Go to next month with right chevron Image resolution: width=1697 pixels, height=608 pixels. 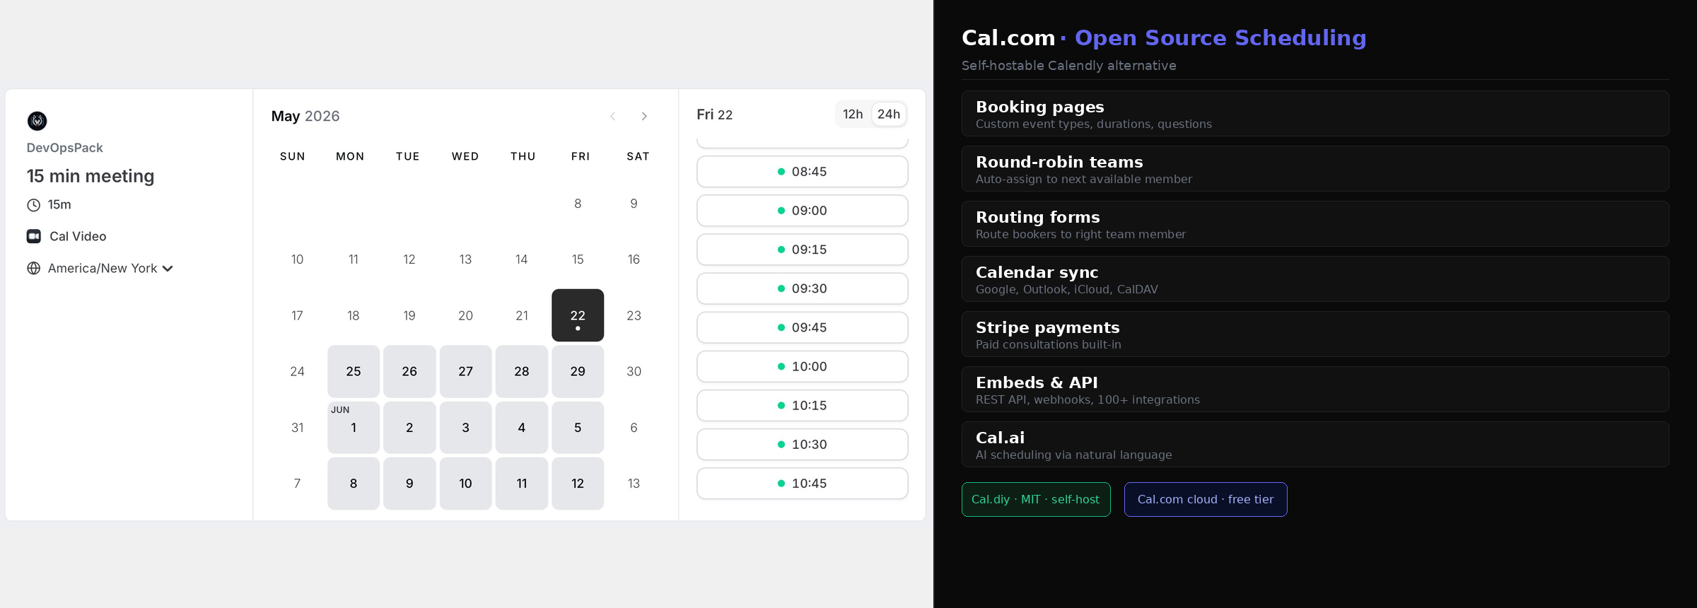coord(644,116)
